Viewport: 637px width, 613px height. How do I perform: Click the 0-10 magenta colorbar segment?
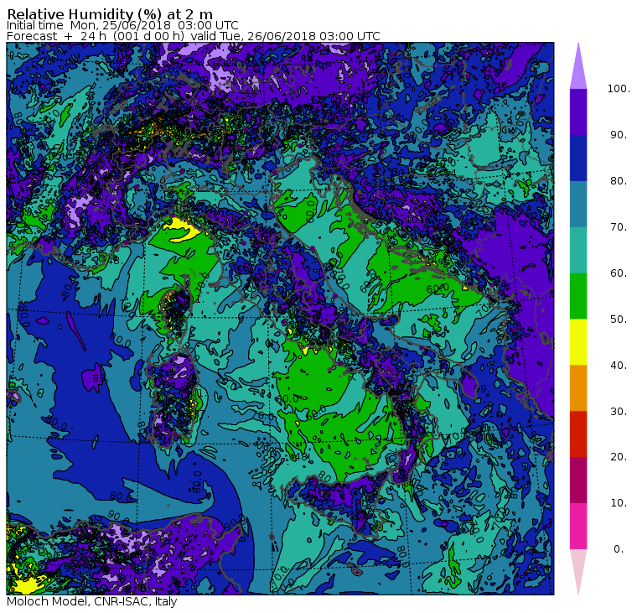click(578, 527)
